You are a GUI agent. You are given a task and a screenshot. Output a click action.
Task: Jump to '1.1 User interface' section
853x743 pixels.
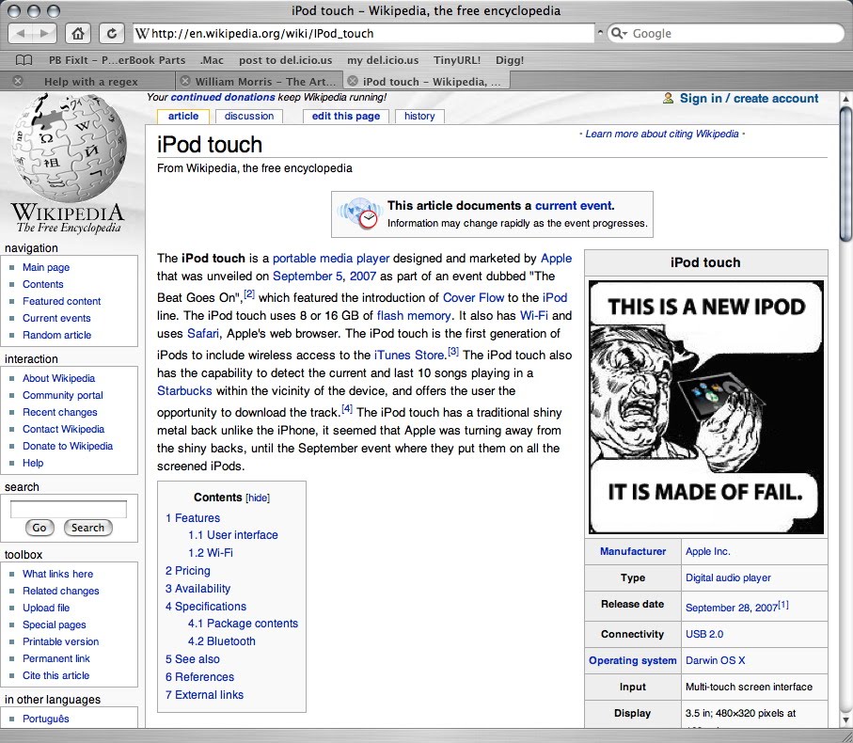click(x=233, y=535)
